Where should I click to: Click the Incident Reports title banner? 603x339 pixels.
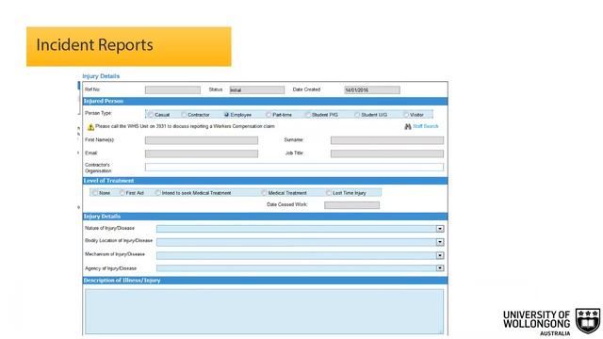pos(129,46)
